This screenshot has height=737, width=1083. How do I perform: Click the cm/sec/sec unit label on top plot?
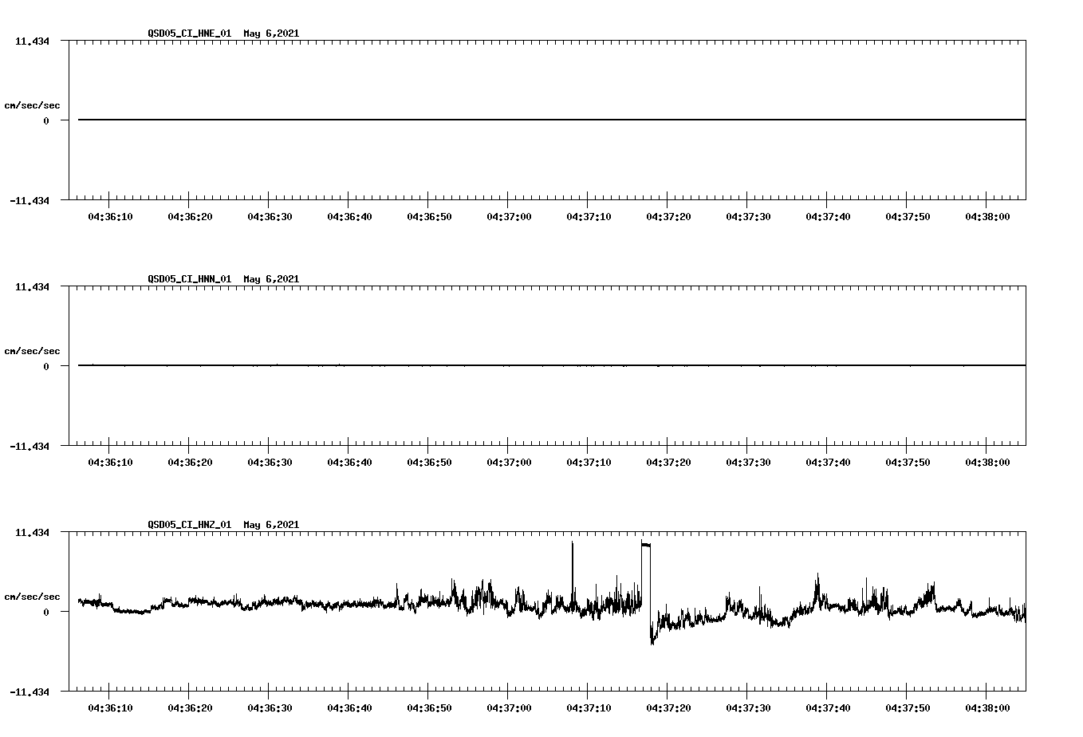[33, 104]
